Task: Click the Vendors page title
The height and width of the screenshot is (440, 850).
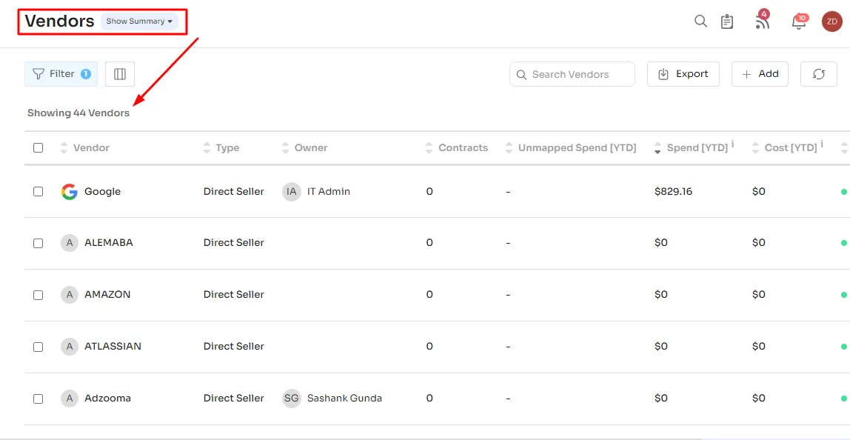Action: tap(60, 21)
